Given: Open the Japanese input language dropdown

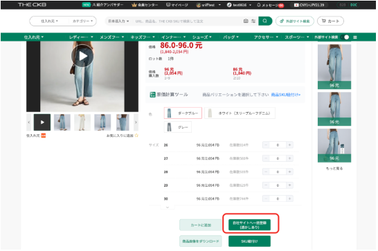Looking at the screenshot, I should coord(118,21).
